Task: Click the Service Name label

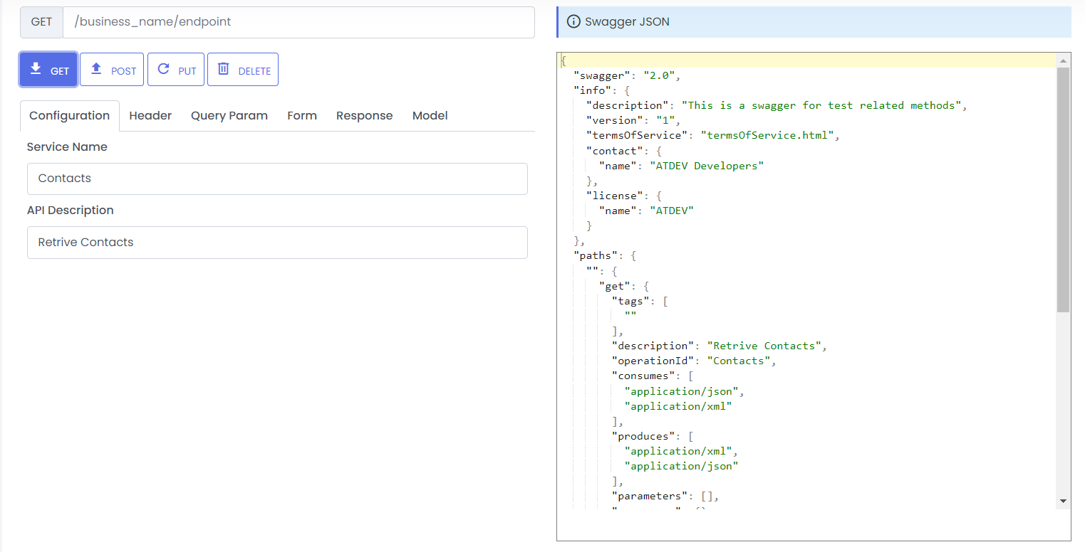Action: coord(67,147)
